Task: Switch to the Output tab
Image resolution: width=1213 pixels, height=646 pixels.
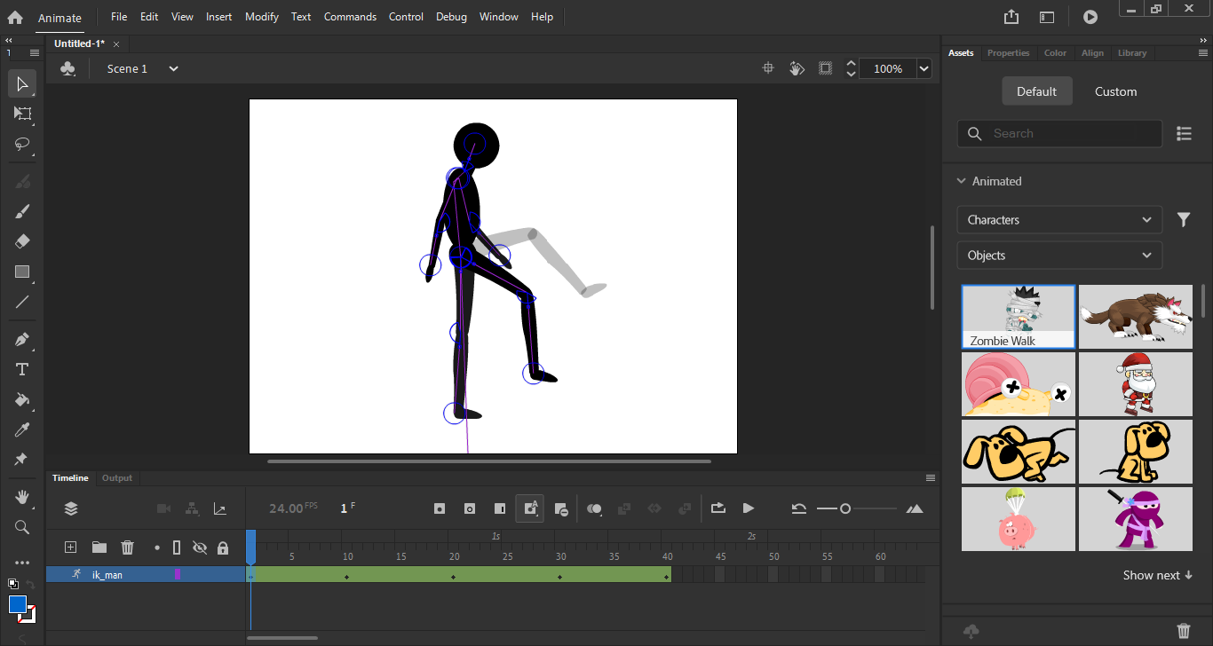Action: pos(116,477)
